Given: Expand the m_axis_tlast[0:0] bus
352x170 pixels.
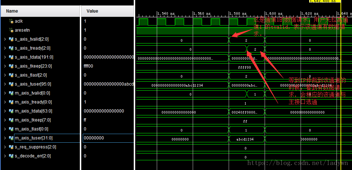Looking at the screenshot, I should [5, 129].
